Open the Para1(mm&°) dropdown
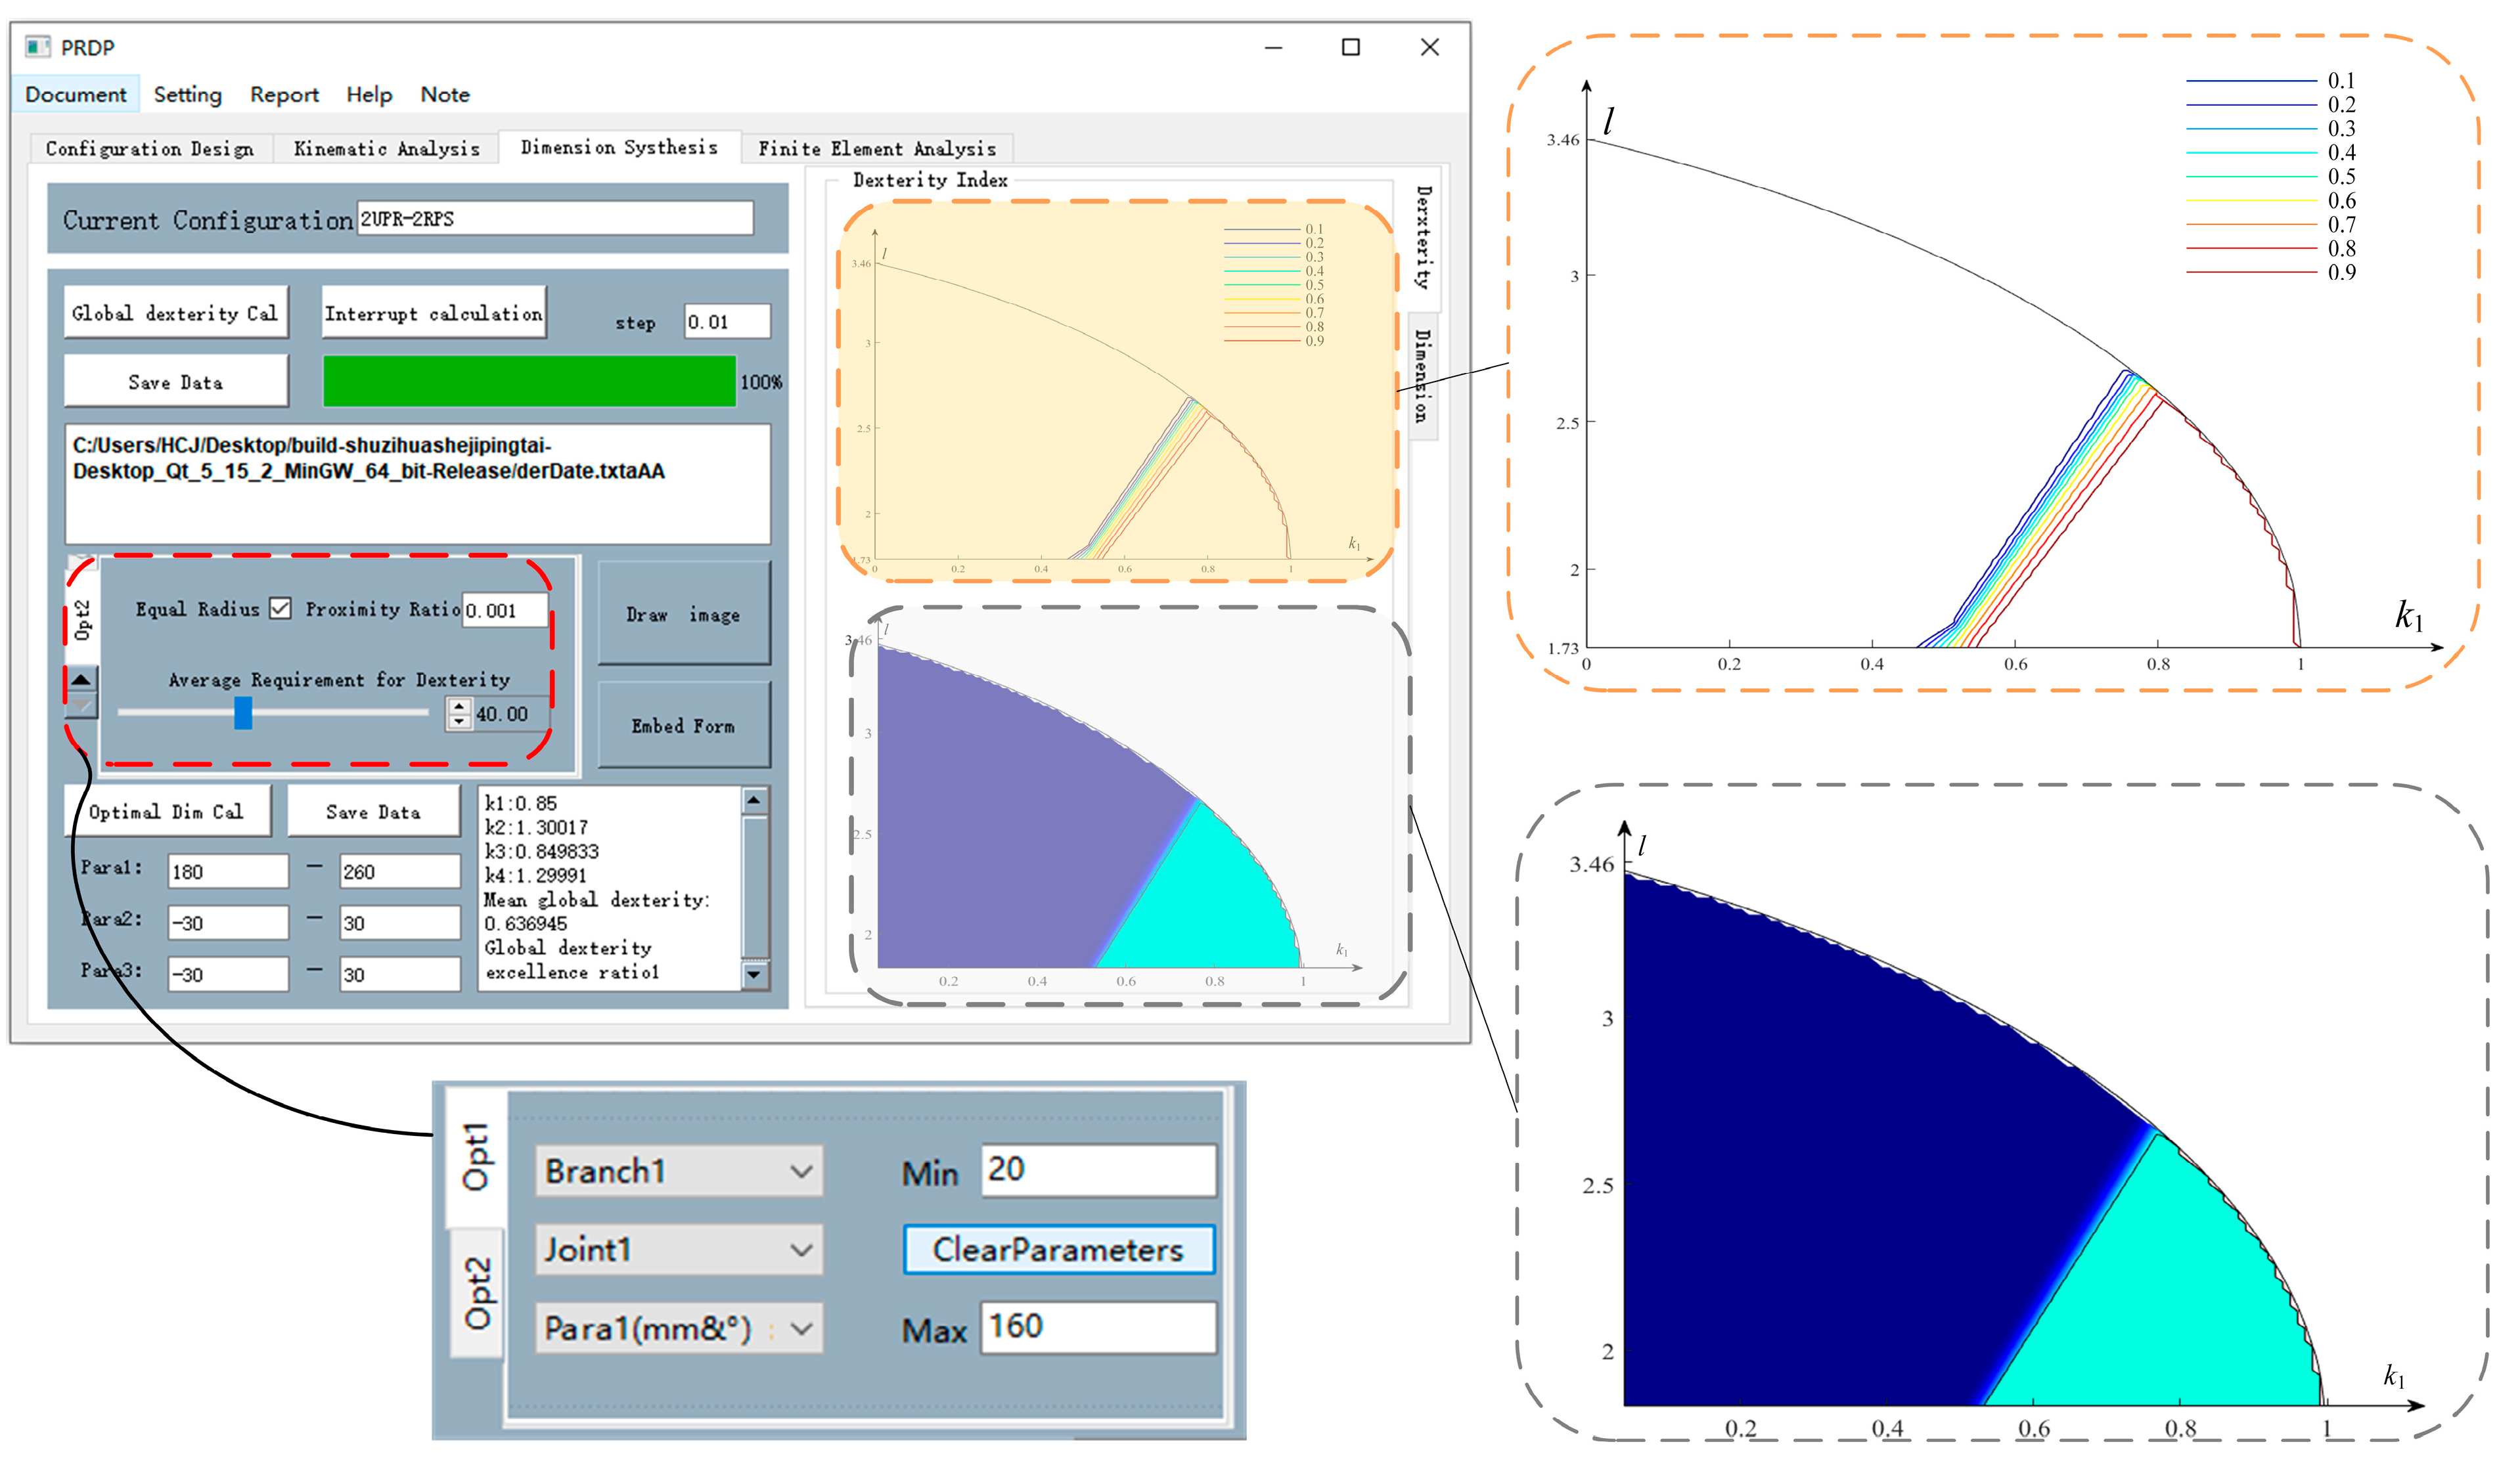The height and width of the screenshot is (1465, 2520). [x=678, y=1328]
